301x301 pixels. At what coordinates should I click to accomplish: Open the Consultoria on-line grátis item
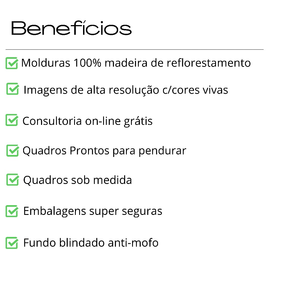pos(87,121)
